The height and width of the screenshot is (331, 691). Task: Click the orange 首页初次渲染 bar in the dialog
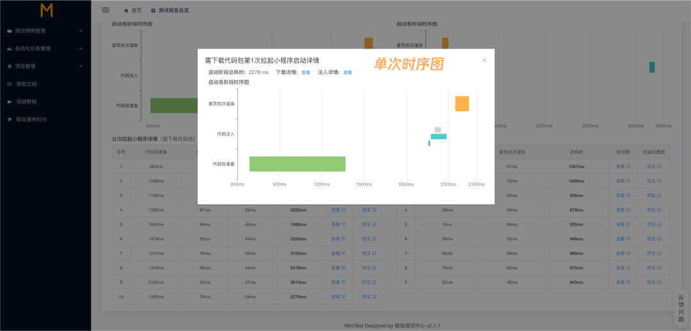tap(462, 104)
